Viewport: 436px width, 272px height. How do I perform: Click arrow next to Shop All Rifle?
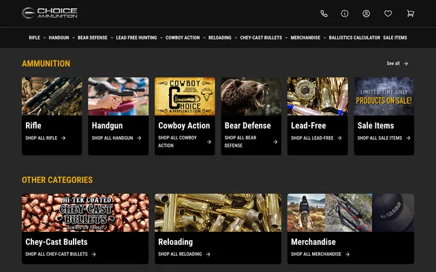click(x=63, y=138)
